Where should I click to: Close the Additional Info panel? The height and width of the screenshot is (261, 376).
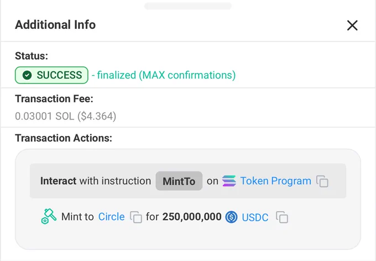point(352,25)
